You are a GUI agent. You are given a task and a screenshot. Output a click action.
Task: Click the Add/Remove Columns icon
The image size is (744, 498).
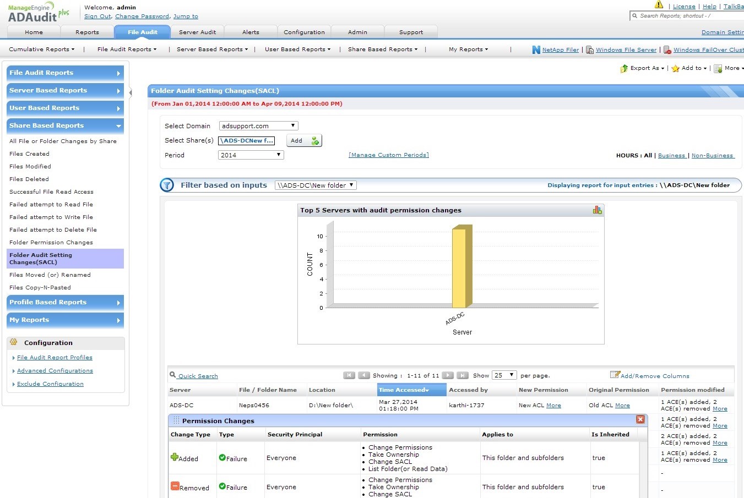point(615,375)
